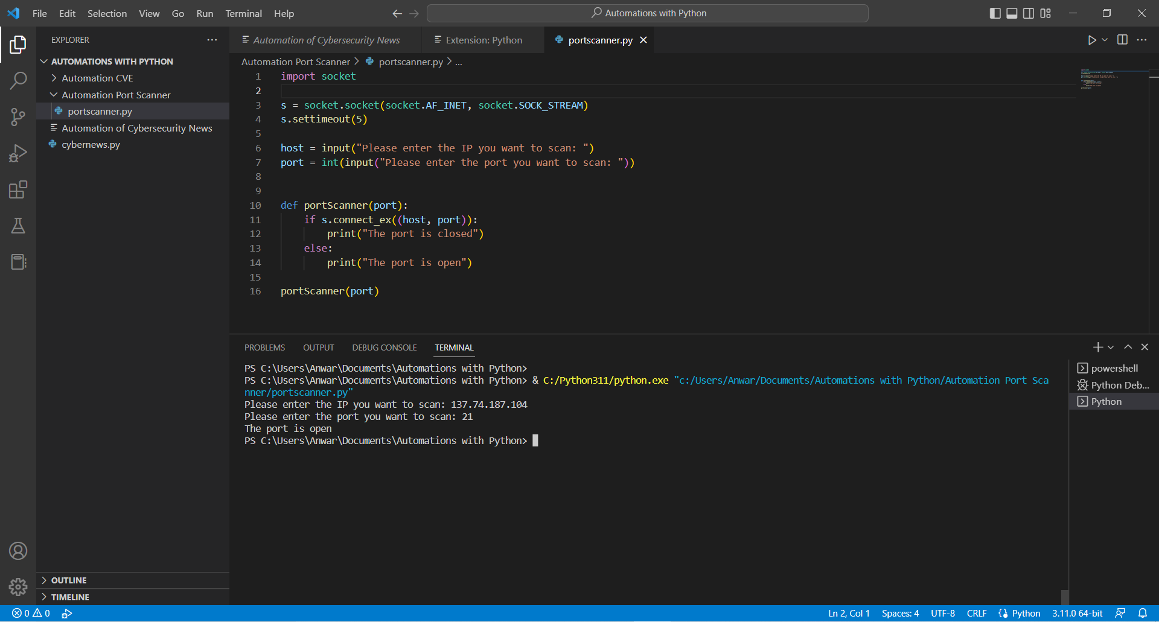Screen dimensions: 1159x622
Task: Open the File menu
Action: (40, 13)
